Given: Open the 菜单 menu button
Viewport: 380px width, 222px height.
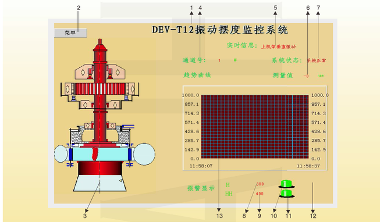Looking at the screenshot, I should coord(70,33).
